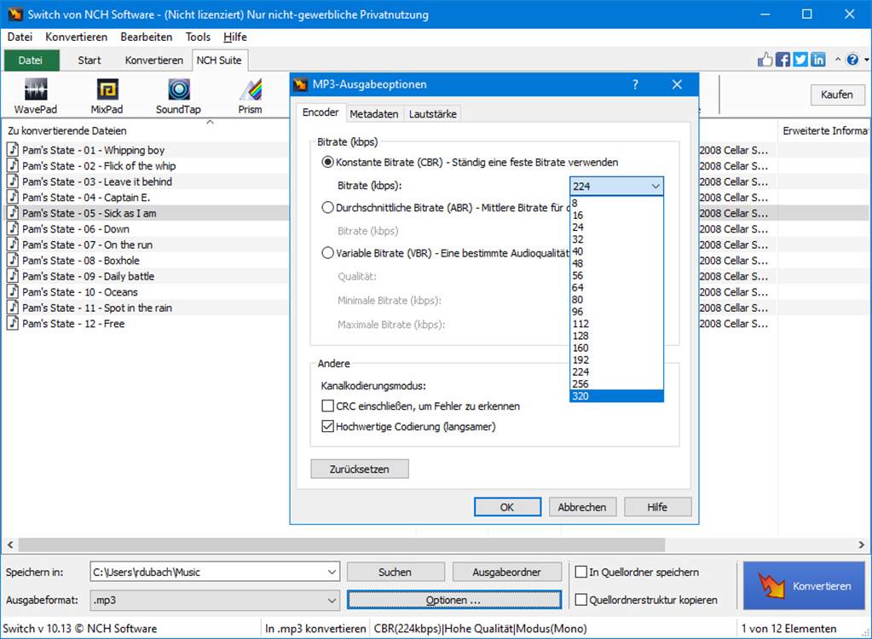Switch to the Start ribbon tab
This screenshot has width=872, height=639.
[x=90, y=60]
